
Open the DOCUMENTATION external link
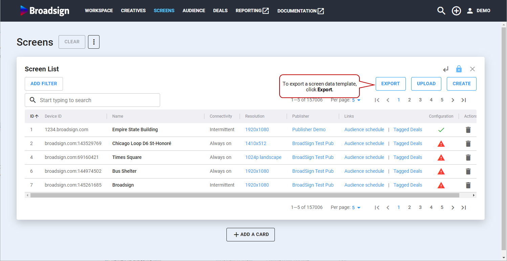tap(301, 11)
